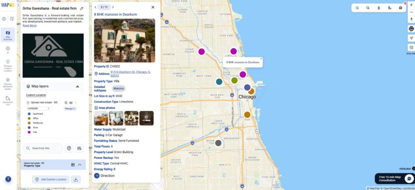Click the round print icon in map toolbar
Viewport: 415px width, 190px height.
[x=400, y=8]
